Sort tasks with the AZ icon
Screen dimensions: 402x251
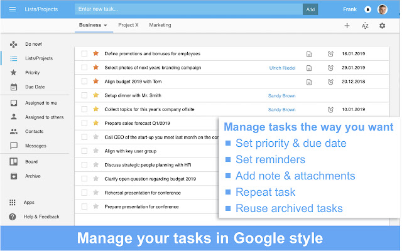tap(365, 26)
